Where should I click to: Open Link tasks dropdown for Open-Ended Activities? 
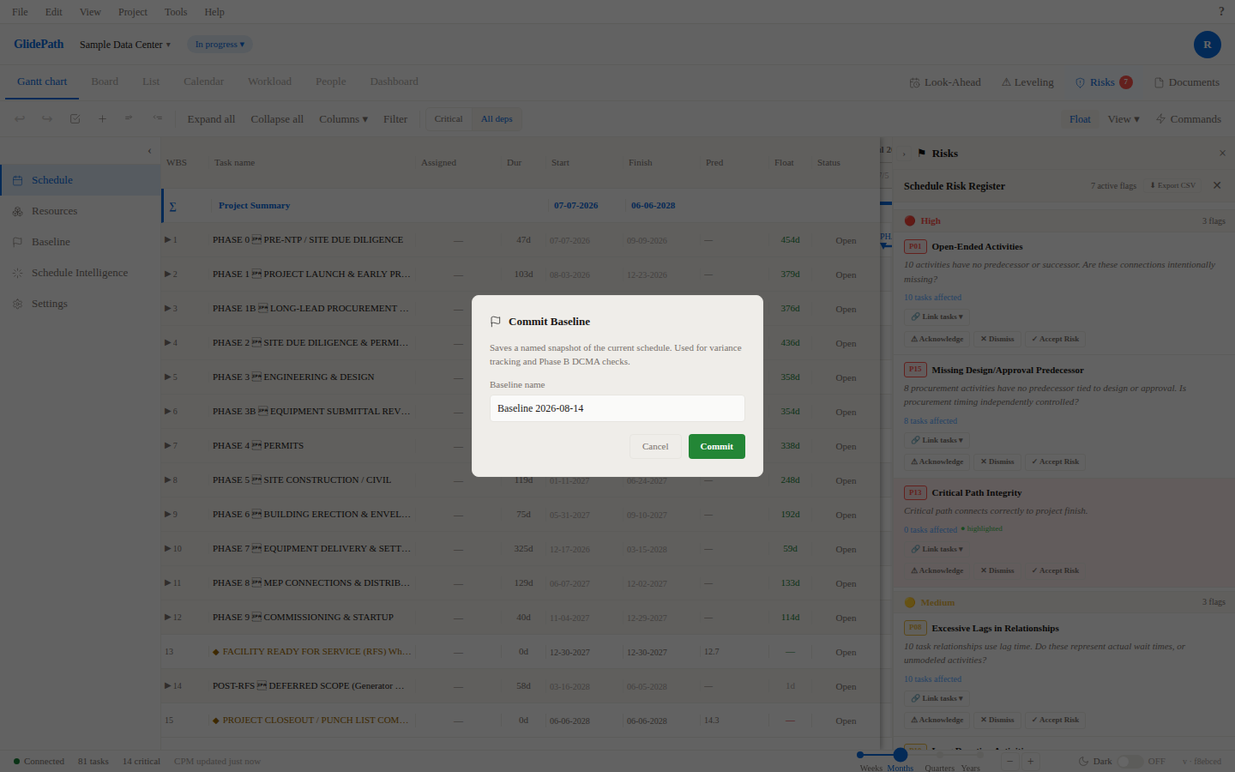pyautogui.click(x=937, y=317)
